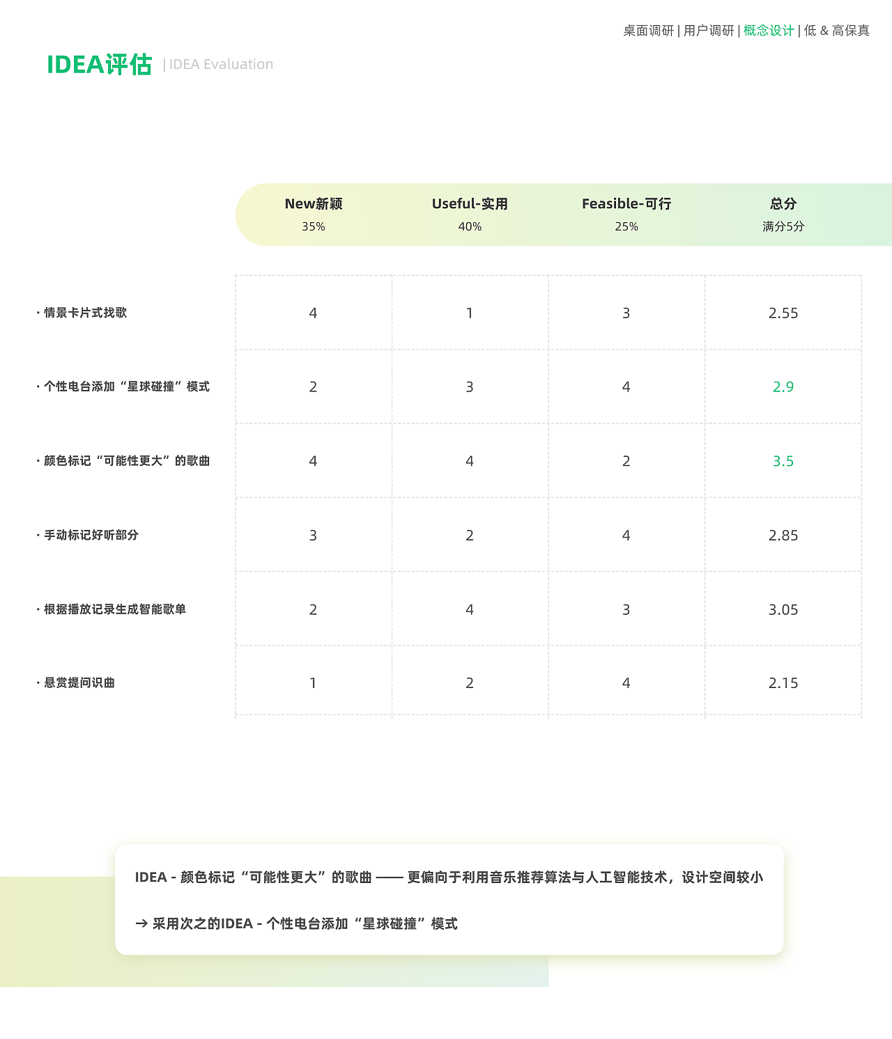892x1039 pixels.
Task: Click the green total score 3.5
Action: (x=783, y=462)
